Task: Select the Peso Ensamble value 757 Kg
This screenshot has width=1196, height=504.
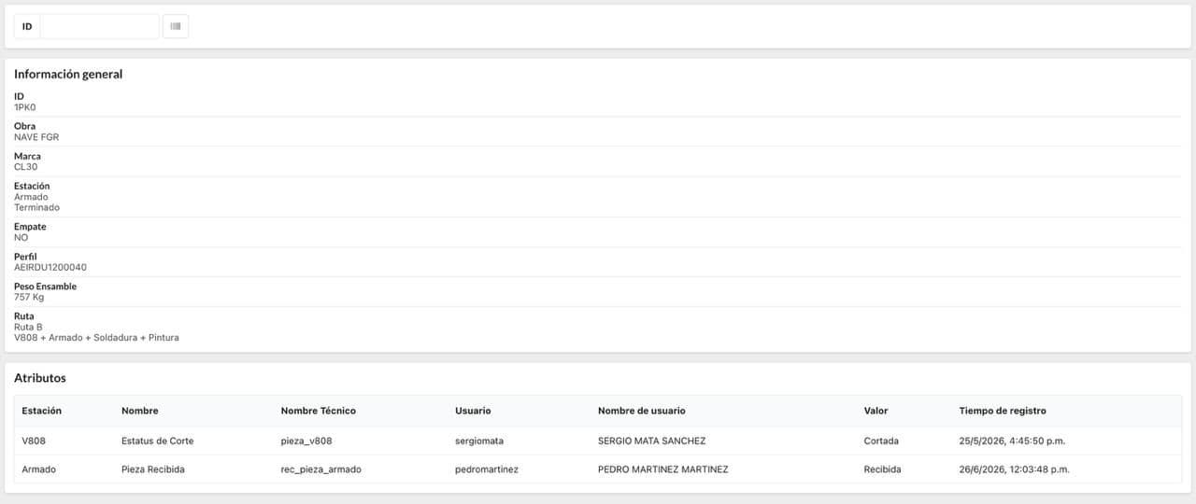Action: (29, 297)
